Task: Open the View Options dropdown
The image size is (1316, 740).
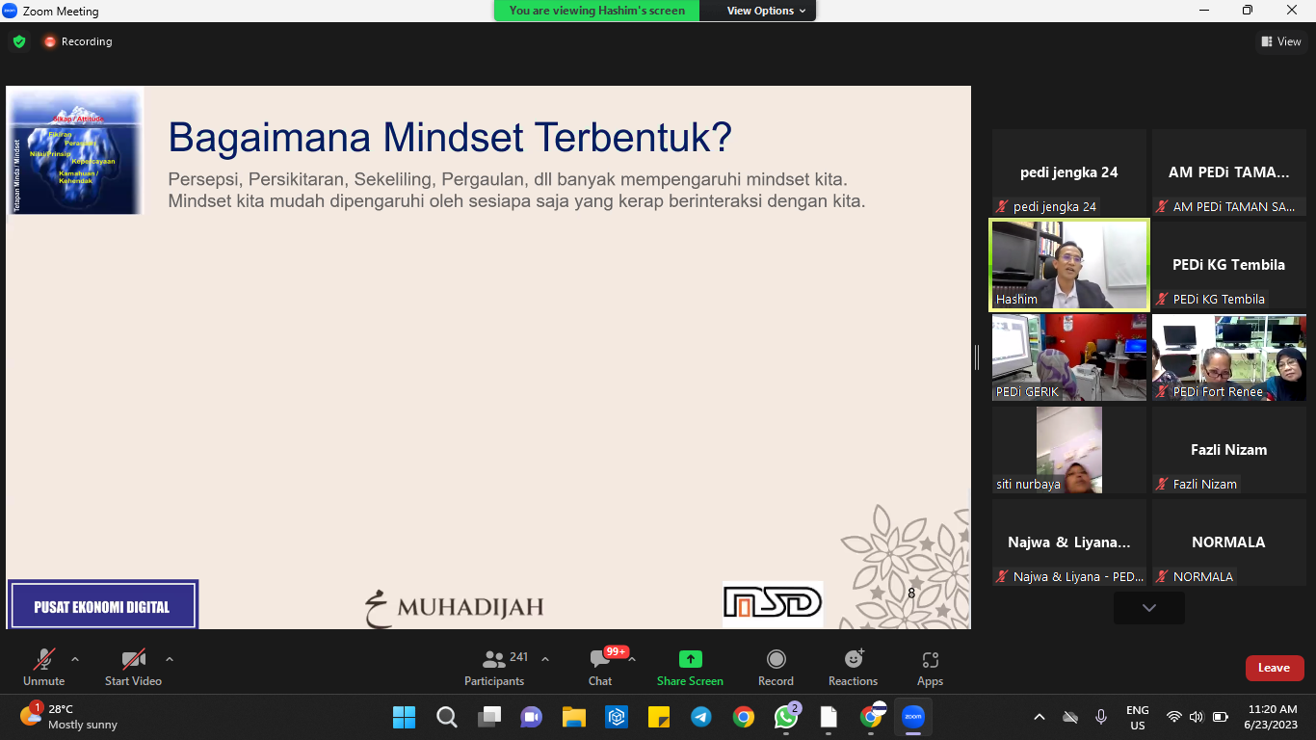Action: click(x=766, y=11)
